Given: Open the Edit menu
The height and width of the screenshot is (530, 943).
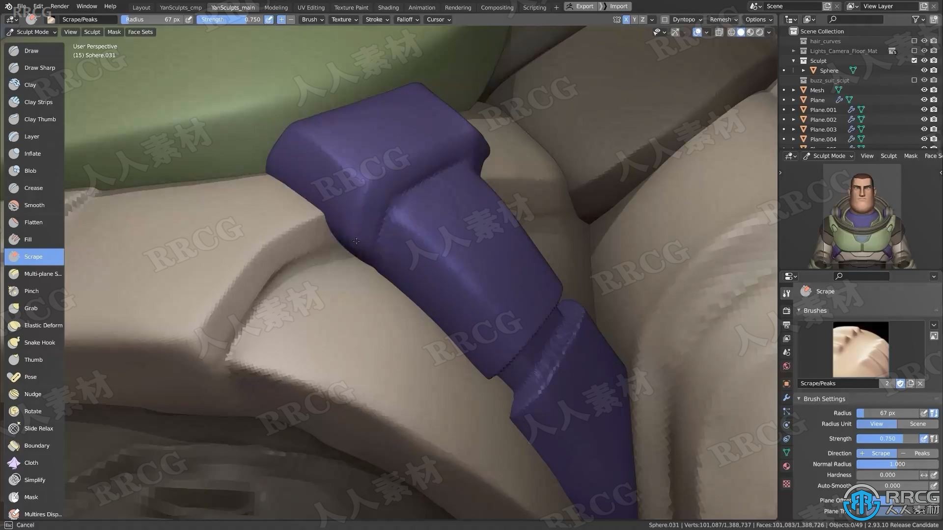Looking at the screenshot, I should [38, 6].
